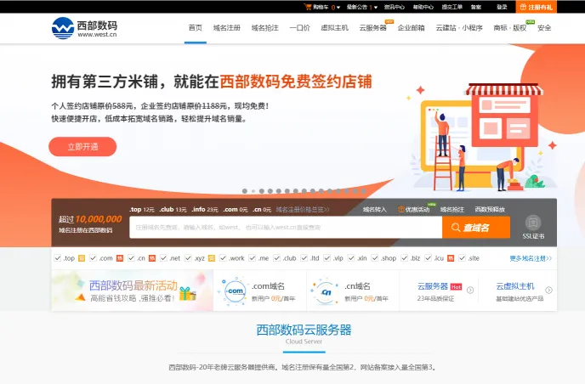585x384 pixels.
Task: Toggle the .net domain checkbox
Action: pyautogui.click(x=163, y=258)
